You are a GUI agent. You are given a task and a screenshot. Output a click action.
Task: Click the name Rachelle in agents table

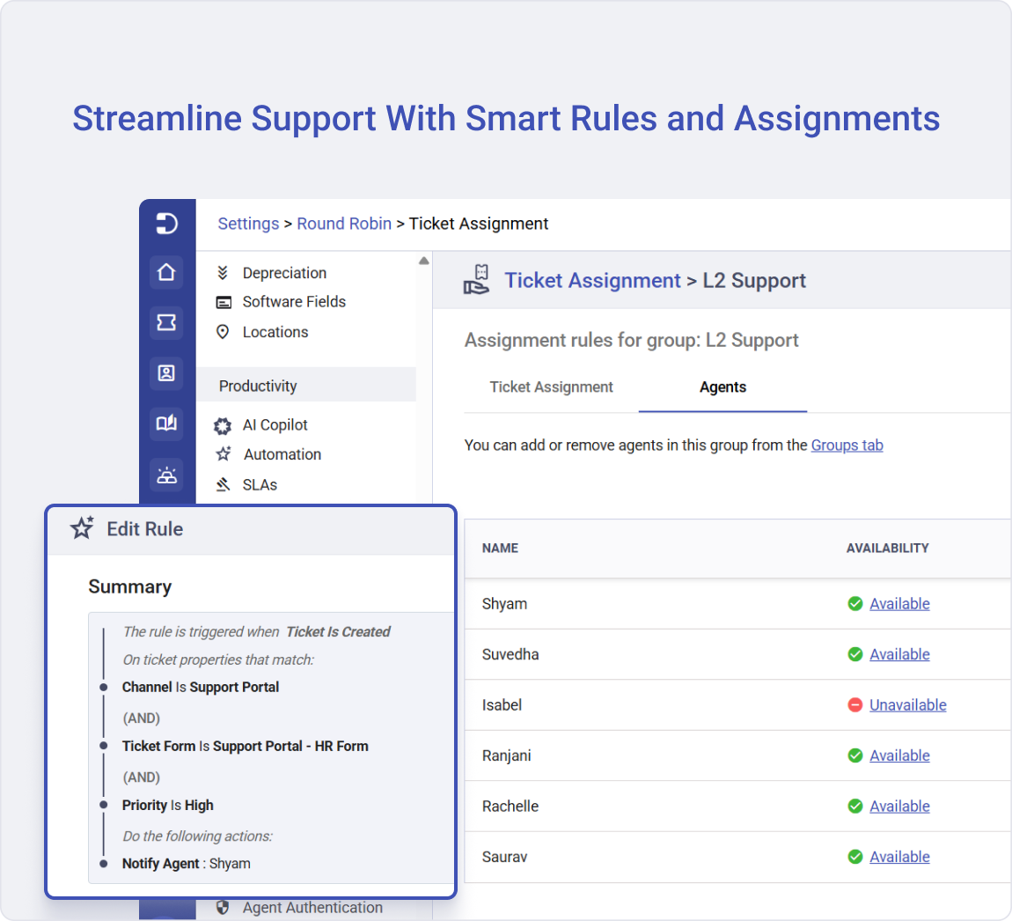tap(510, 806)
